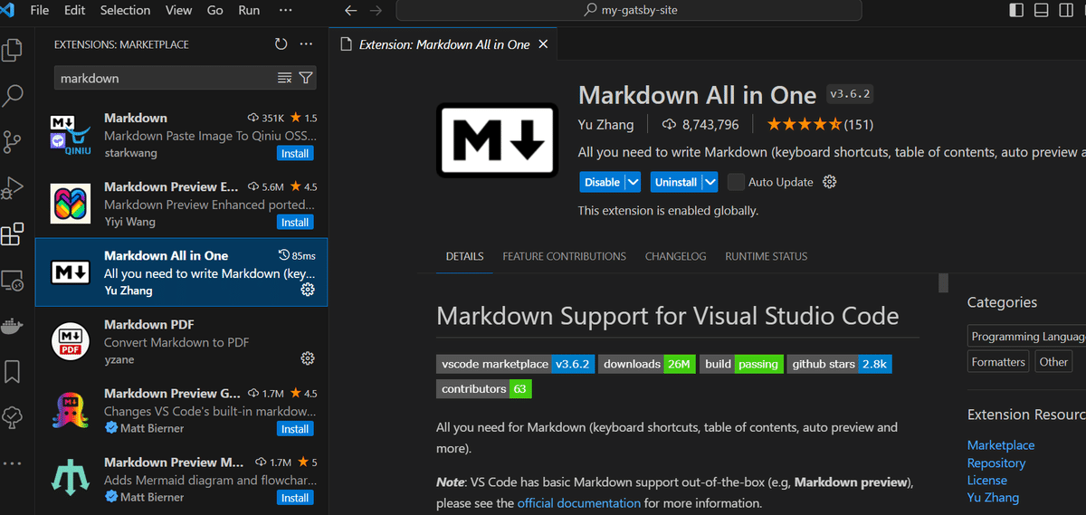
Task: Open the Edit menu
Action: click(x=75, y=11)
